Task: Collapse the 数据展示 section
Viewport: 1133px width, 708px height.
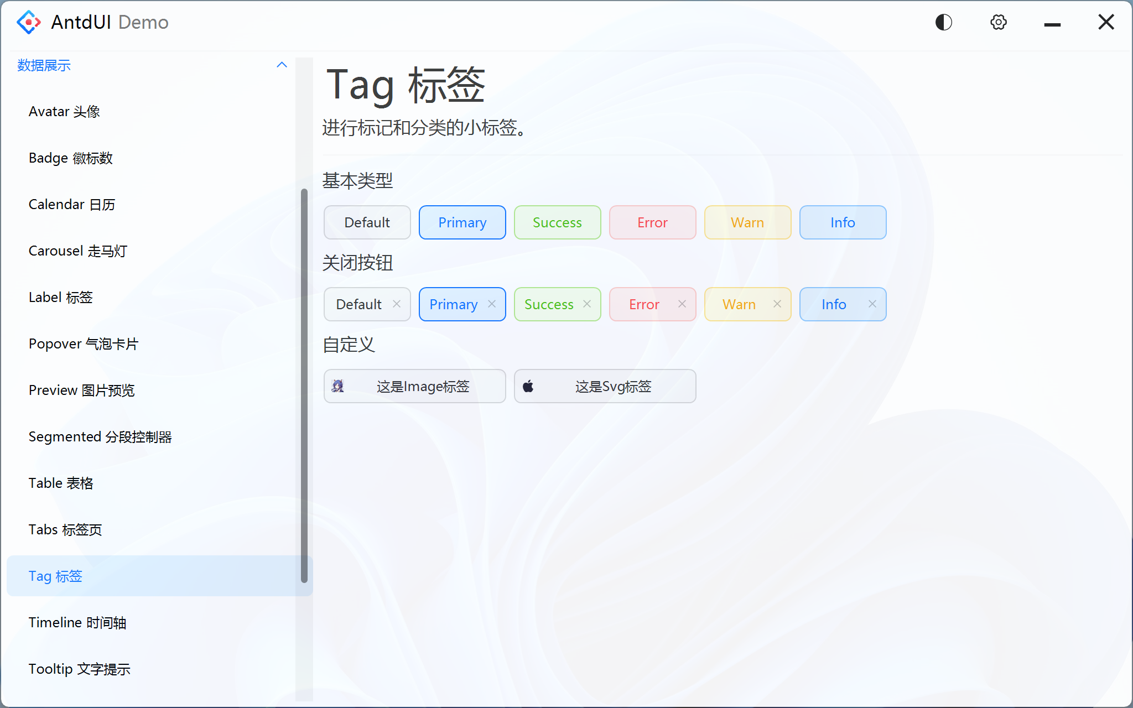Action: pyautogui.click(x=282, y=65)
